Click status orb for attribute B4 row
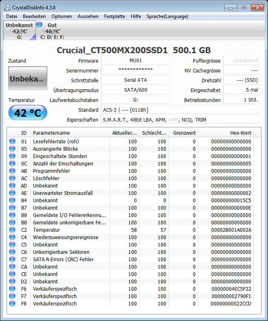The width and height of the screenshot is (268, 321). pos(12,200)
